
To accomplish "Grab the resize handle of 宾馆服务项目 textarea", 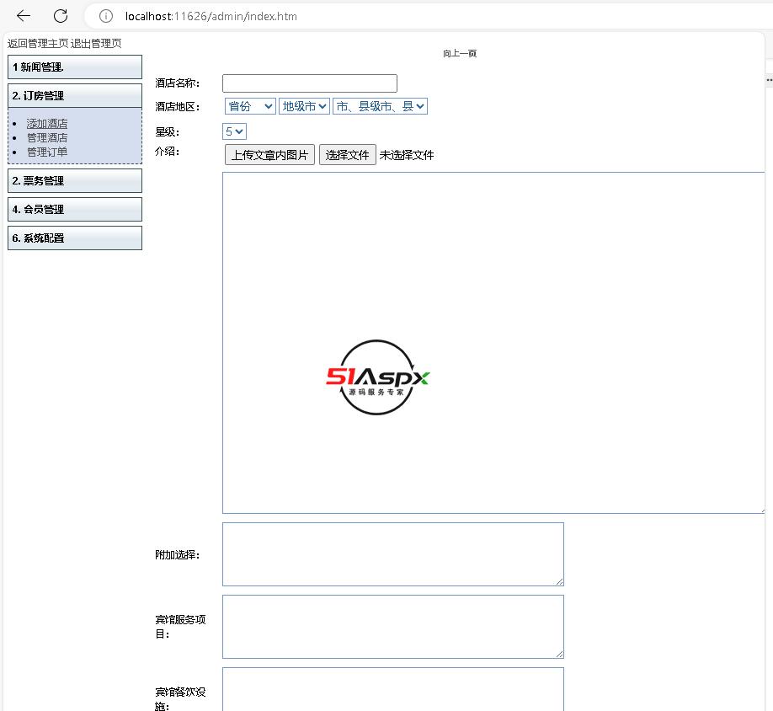I will pos(559,655).
